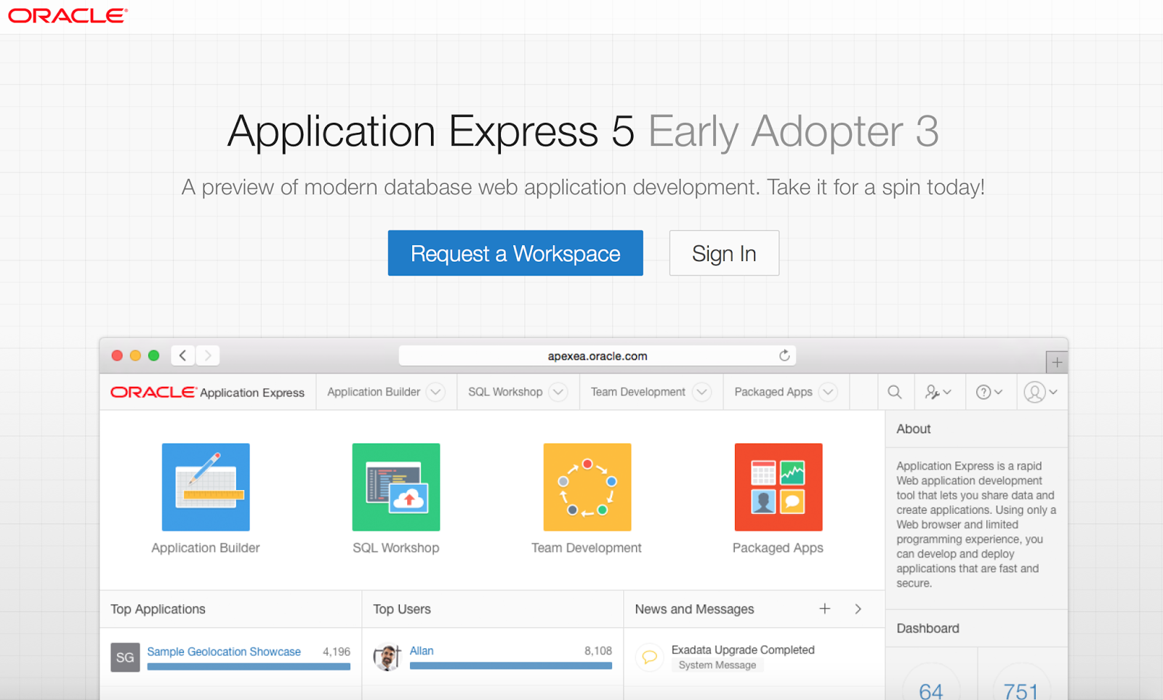This screenshot has height=700, width=1163.
Task: Click the Dashboard sidebar heading
Action: tap(927, 628)
